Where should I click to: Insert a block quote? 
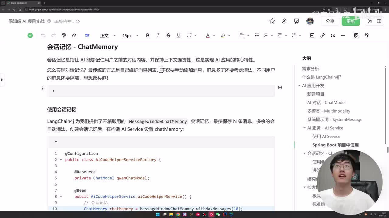click(333, 35)
